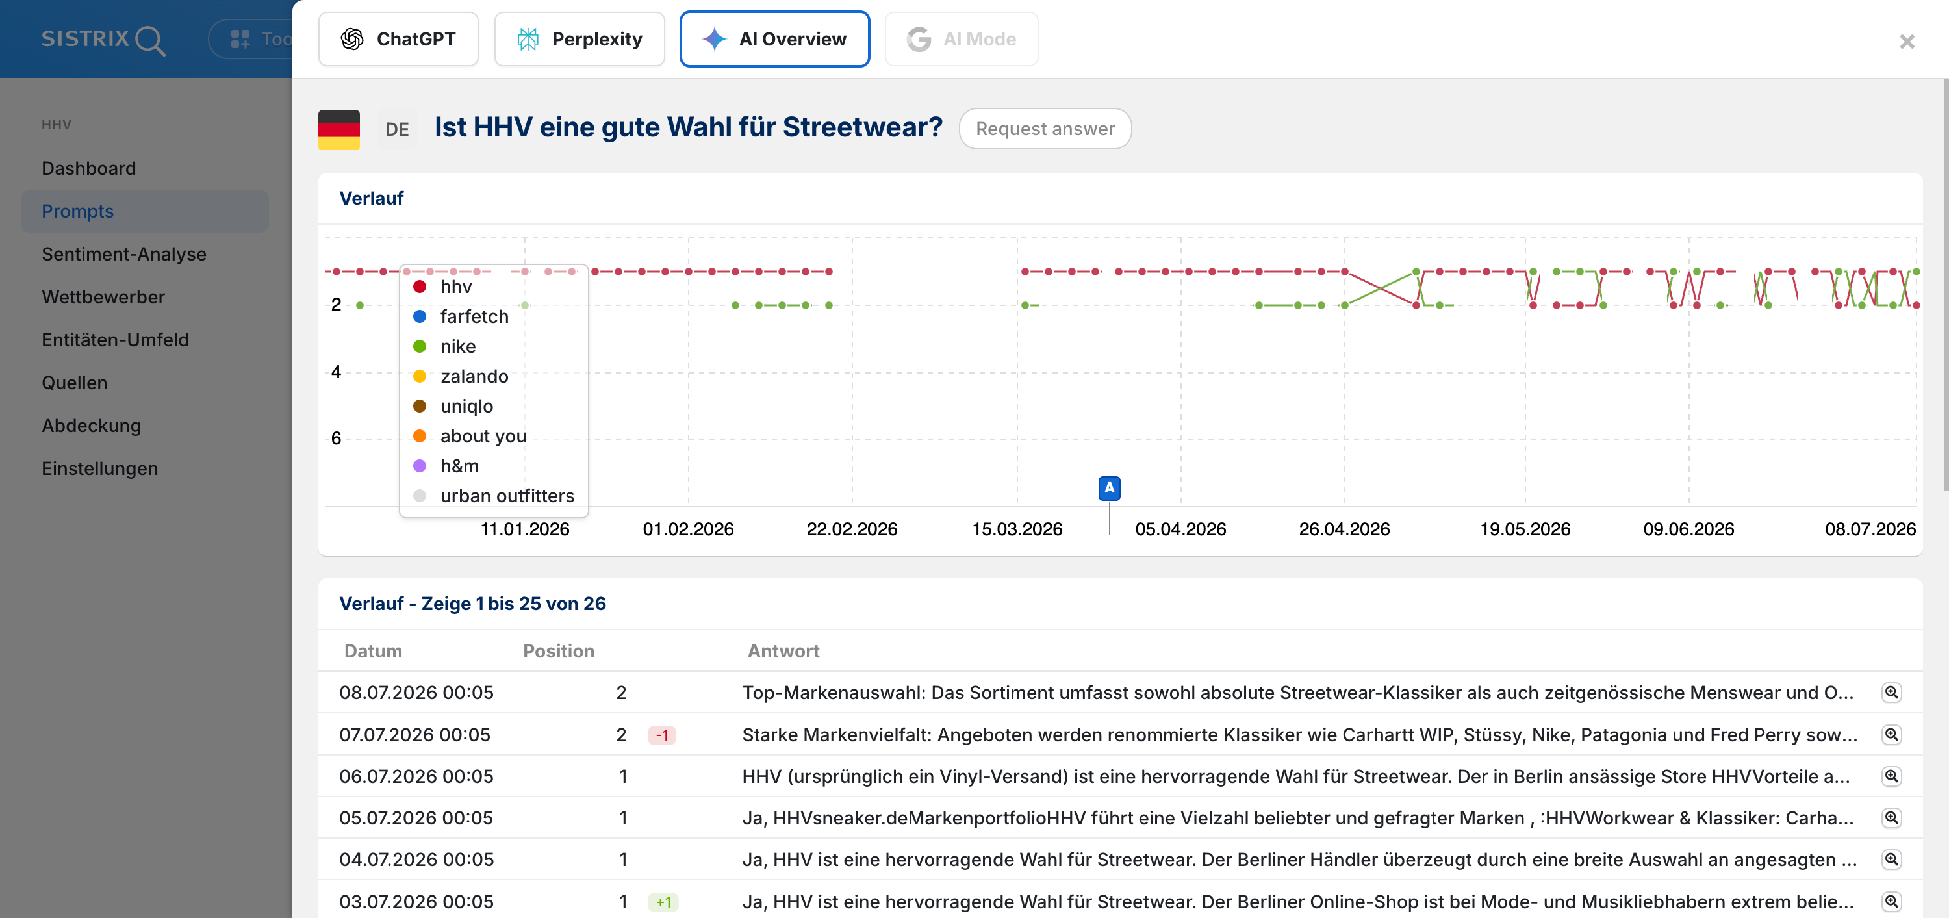This screenshot has width=1949, height=918.
Task: Toggle the nike series in legend
Action: (444, 347)
